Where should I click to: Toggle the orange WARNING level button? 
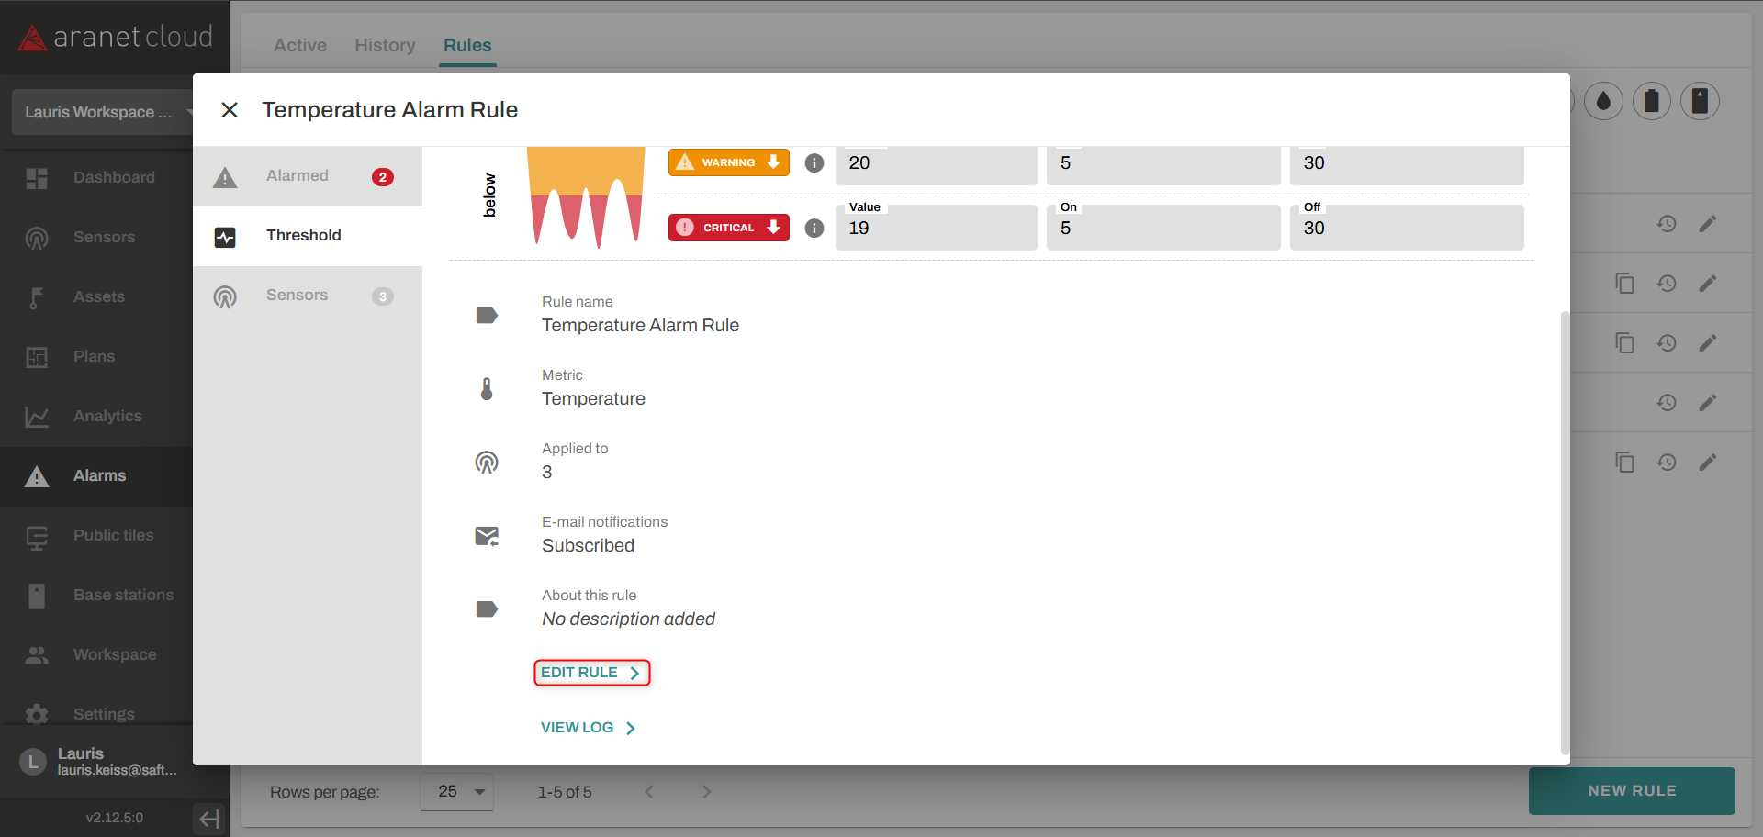[x=728, y=162]
